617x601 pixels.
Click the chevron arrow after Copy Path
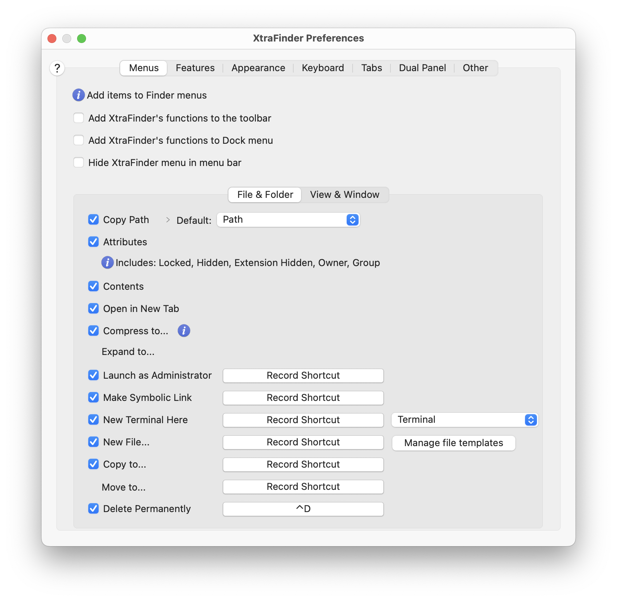pyautogui.click(x=168, y=220)
